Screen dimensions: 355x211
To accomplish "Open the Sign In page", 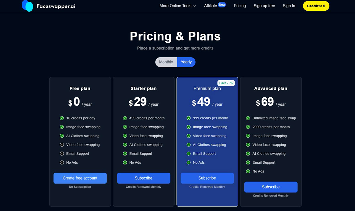I will click(x=289, y=6).
